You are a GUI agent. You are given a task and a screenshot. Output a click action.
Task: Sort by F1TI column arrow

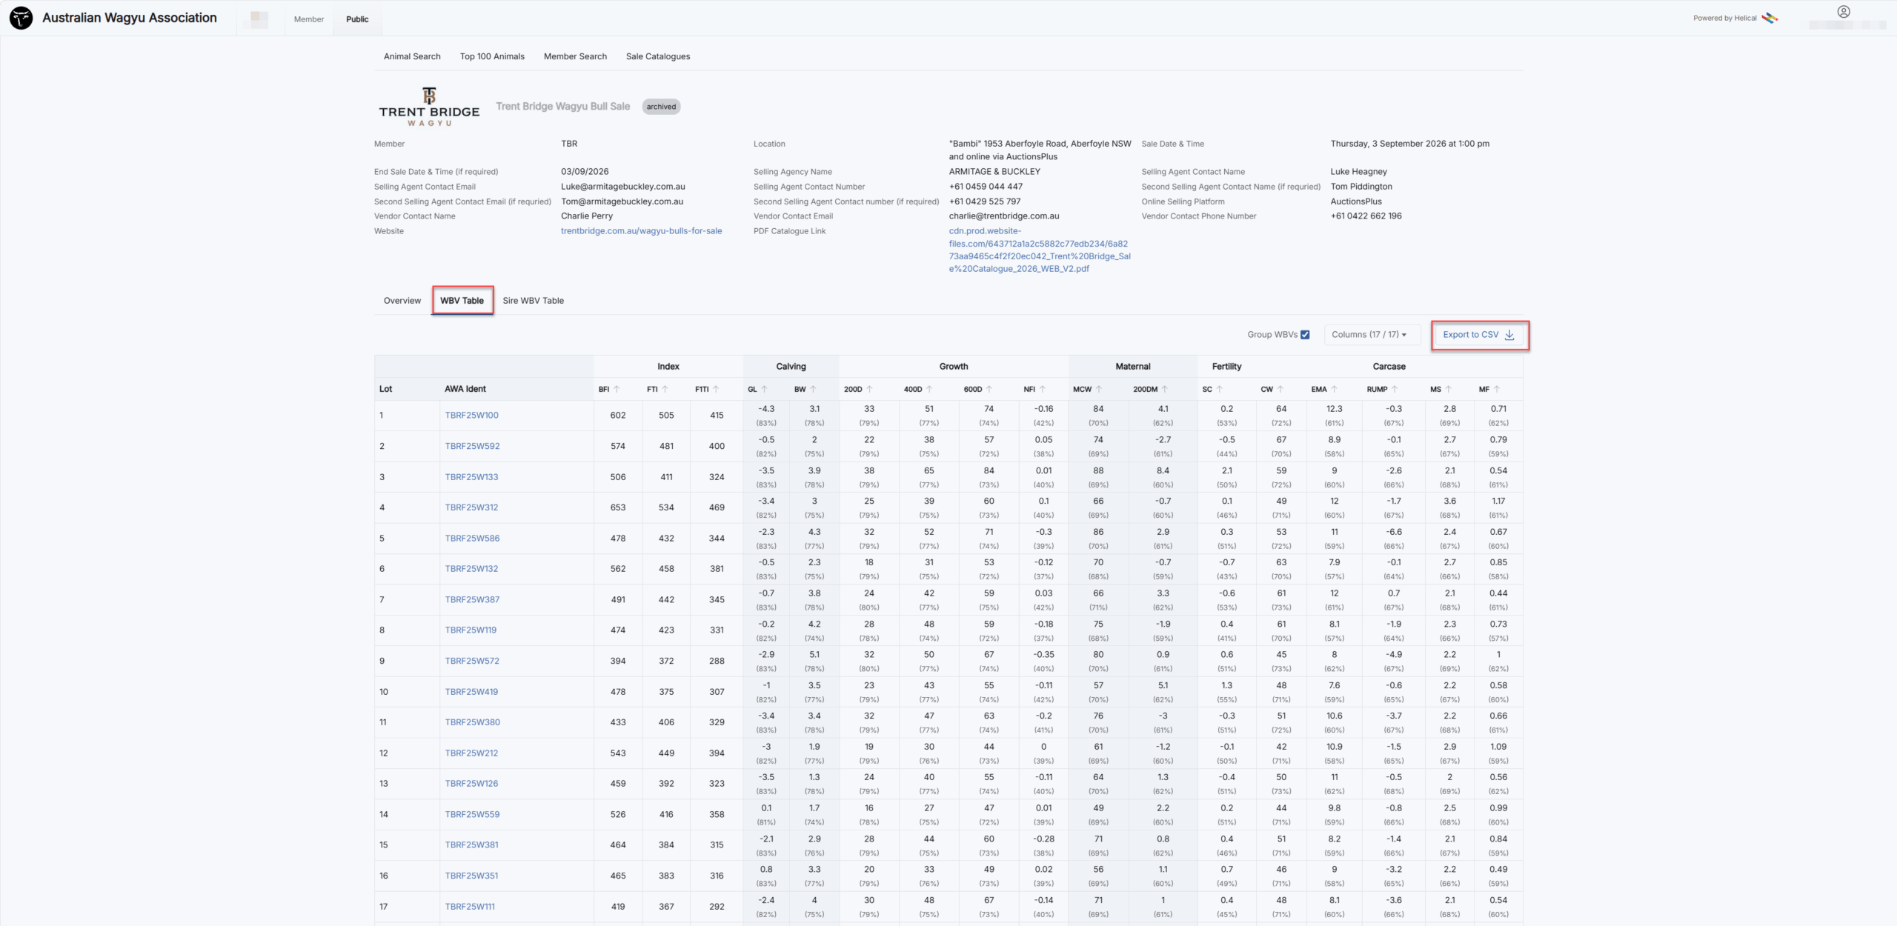pyautogui.click(x=716, y=389)
